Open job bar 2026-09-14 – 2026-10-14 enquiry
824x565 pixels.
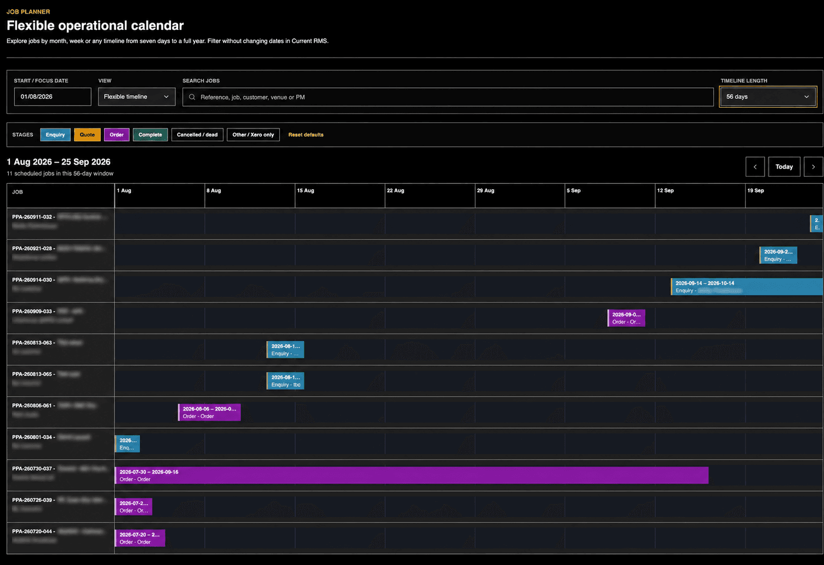(747, 287)
